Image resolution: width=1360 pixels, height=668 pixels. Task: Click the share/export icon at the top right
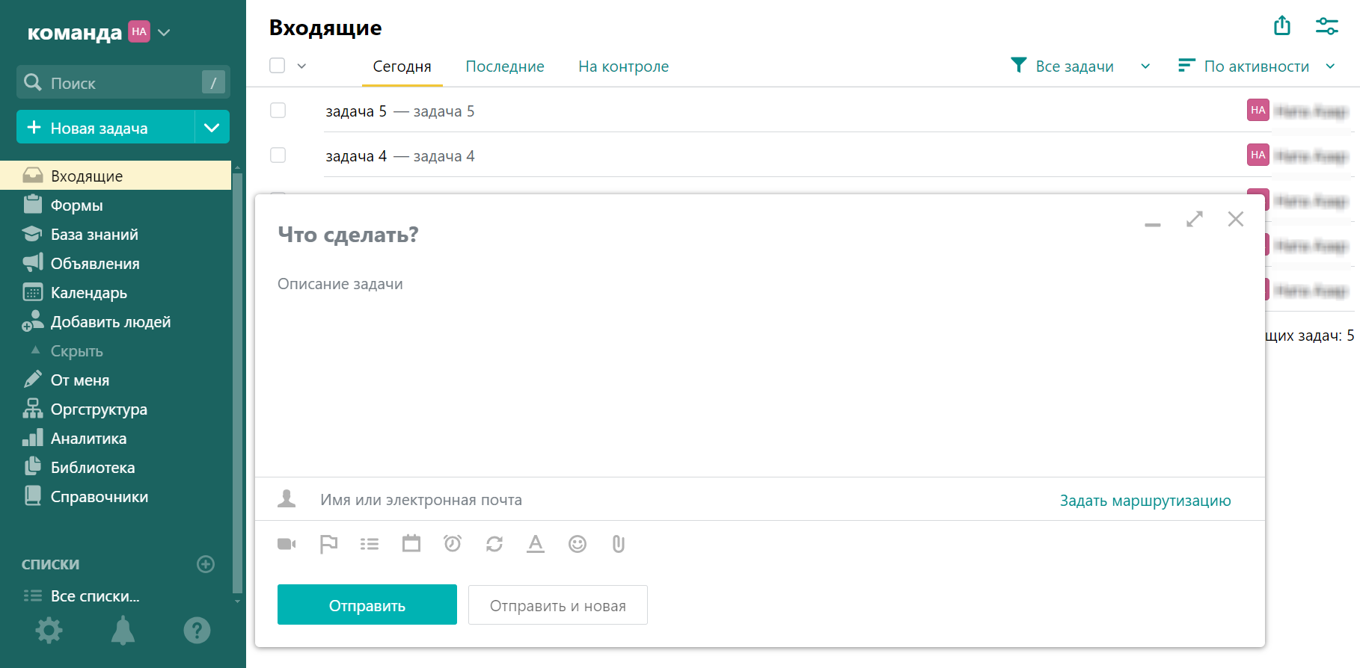pyautogui.click(x=1282, y=25)
